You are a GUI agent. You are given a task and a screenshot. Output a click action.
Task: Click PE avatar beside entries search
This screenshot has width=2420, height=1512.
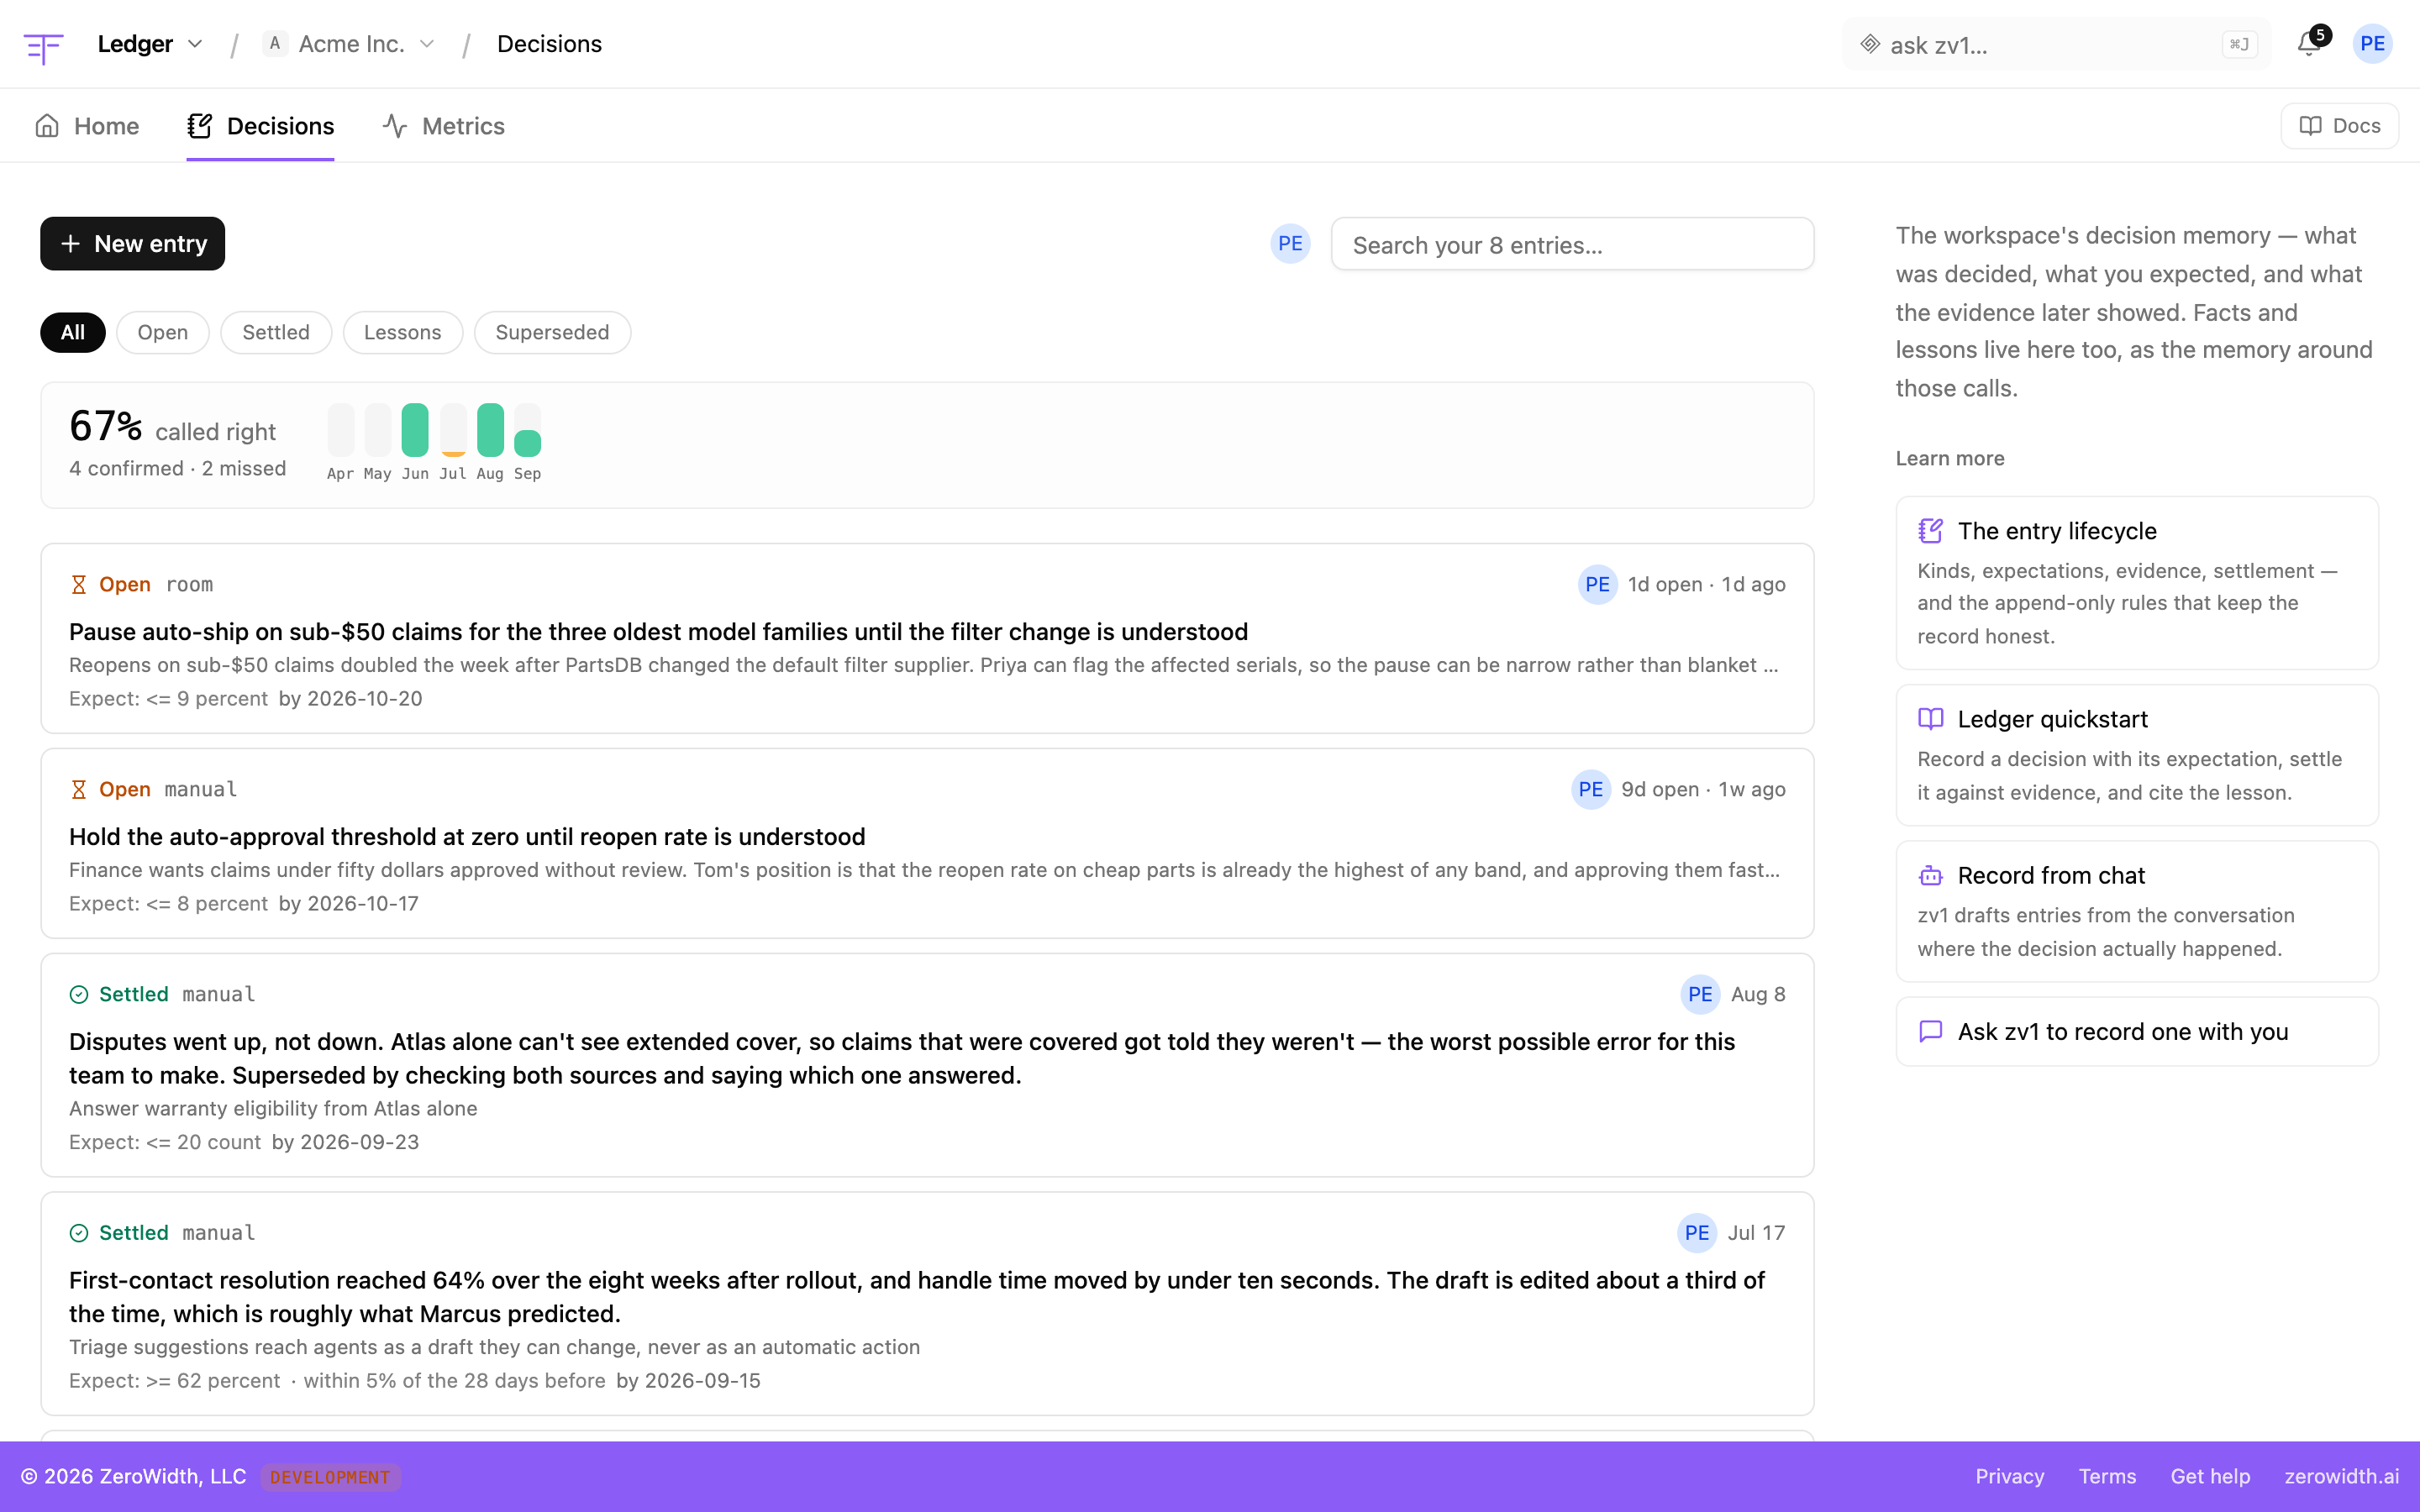tap(1290, 244)
